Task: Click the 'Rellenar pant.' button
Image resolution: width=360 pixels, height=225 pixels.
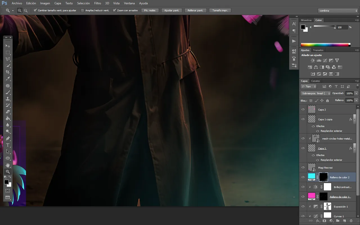Action: [x=195, y=10]
